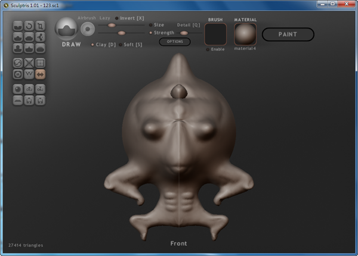
Task: Switch to PAINT mode
Action: pos(288,35)
